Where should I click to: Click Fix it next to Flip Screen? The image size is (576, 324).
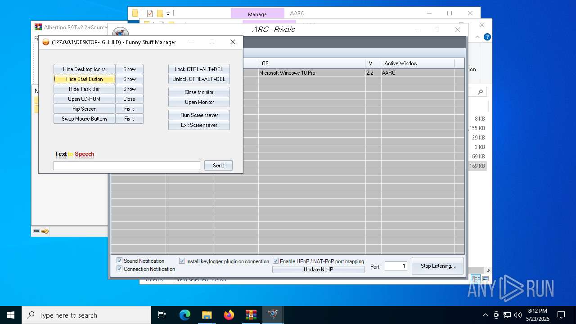129,109
